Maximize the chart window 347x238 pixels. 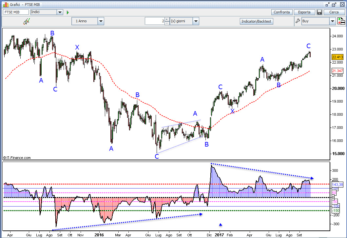pos(334,5)
